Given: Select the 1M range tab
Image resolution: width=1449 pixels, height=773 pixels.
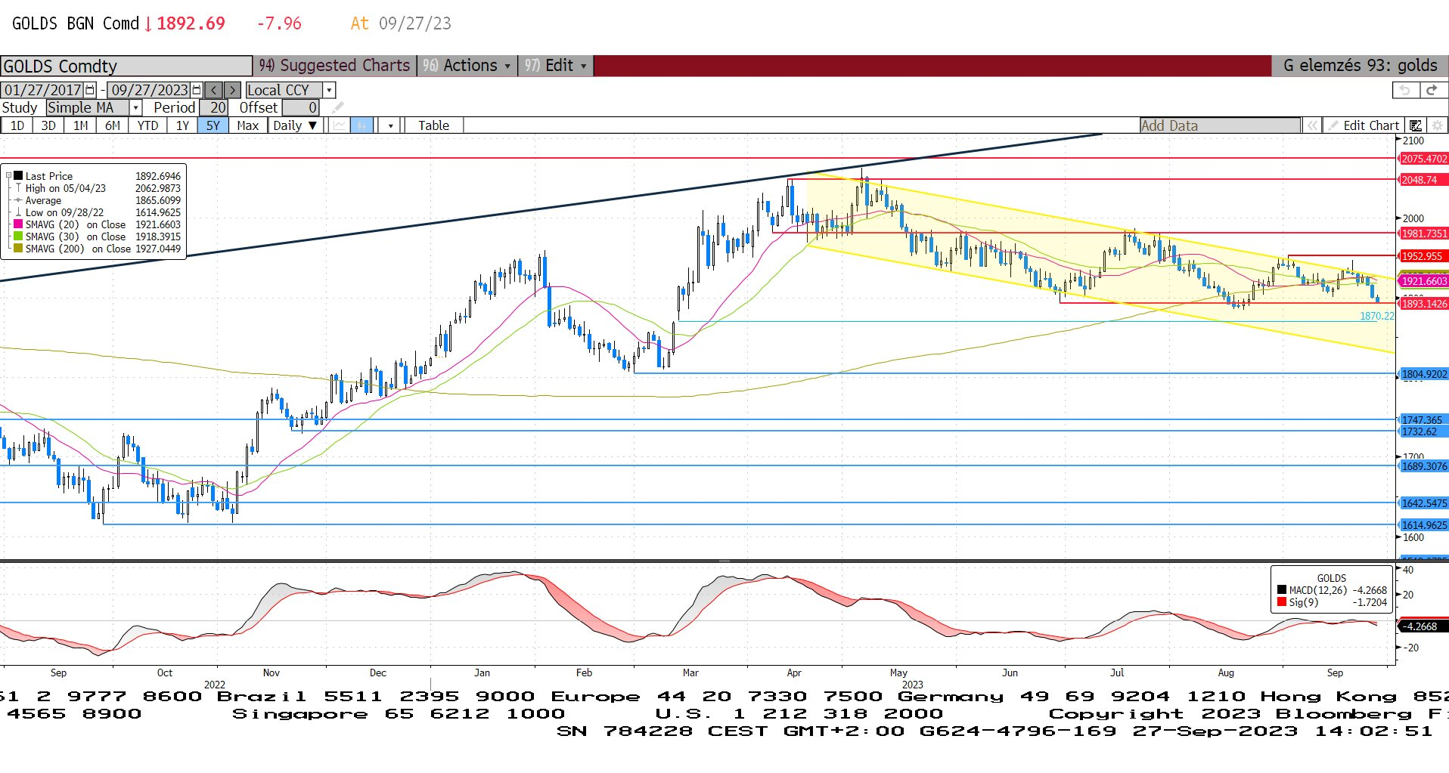Looking at the screenshot, I should click(x=80, y=125).
